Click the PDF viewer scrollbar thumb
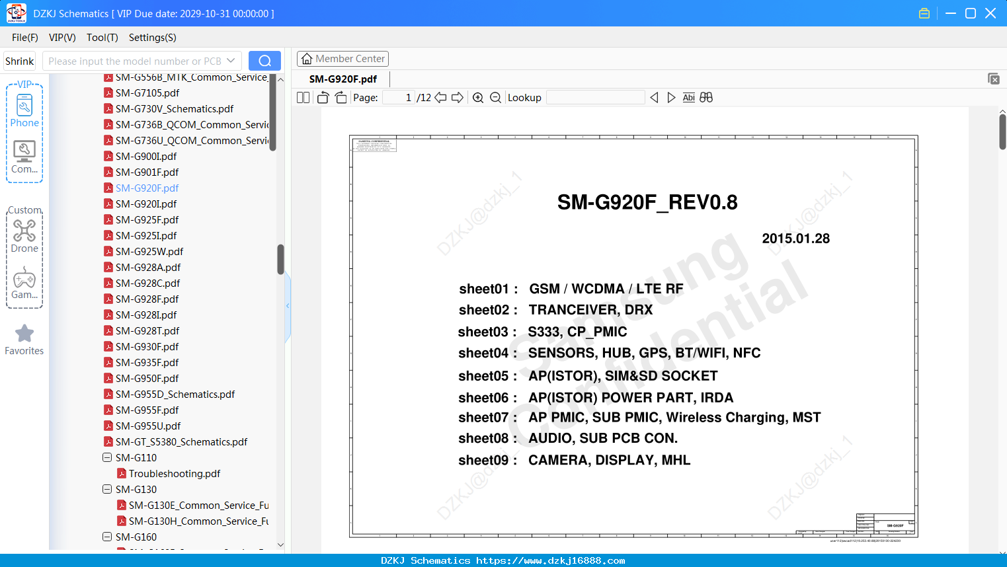 click(x=1002, y=131)
